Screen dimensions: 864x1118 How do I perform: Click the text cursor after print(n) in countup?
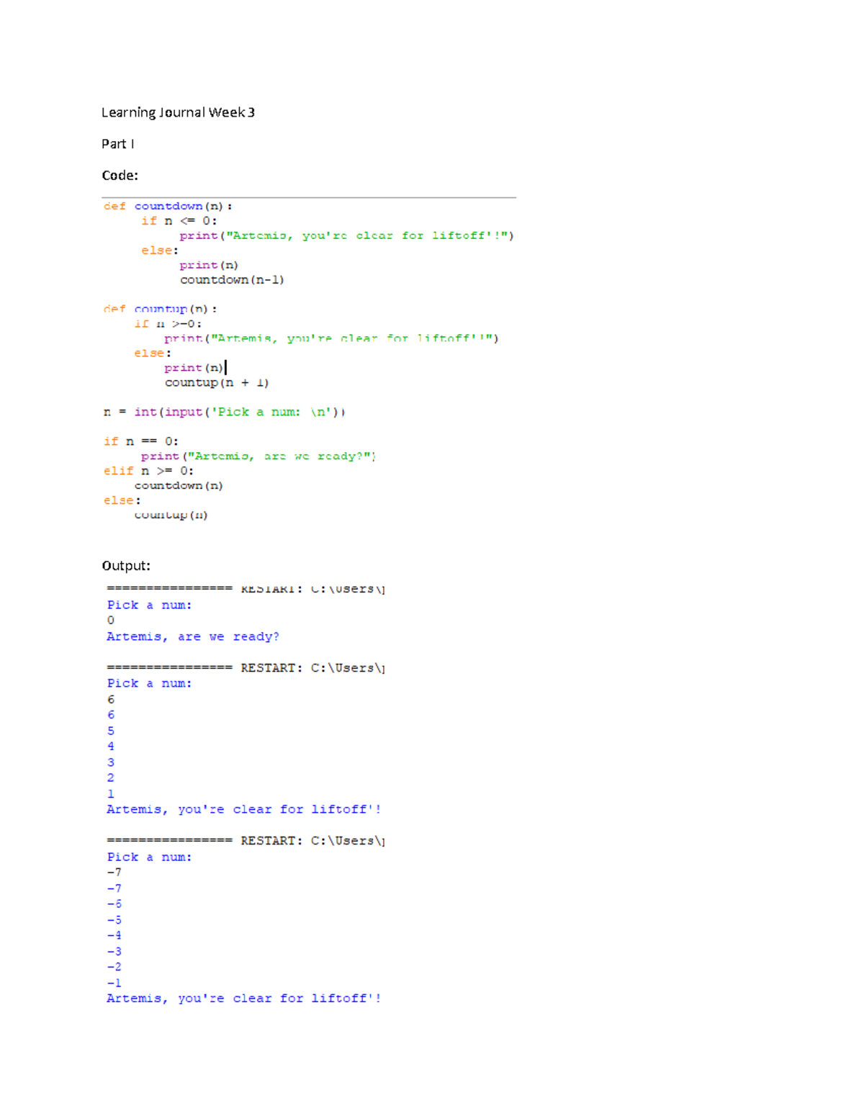click(226, 368)
